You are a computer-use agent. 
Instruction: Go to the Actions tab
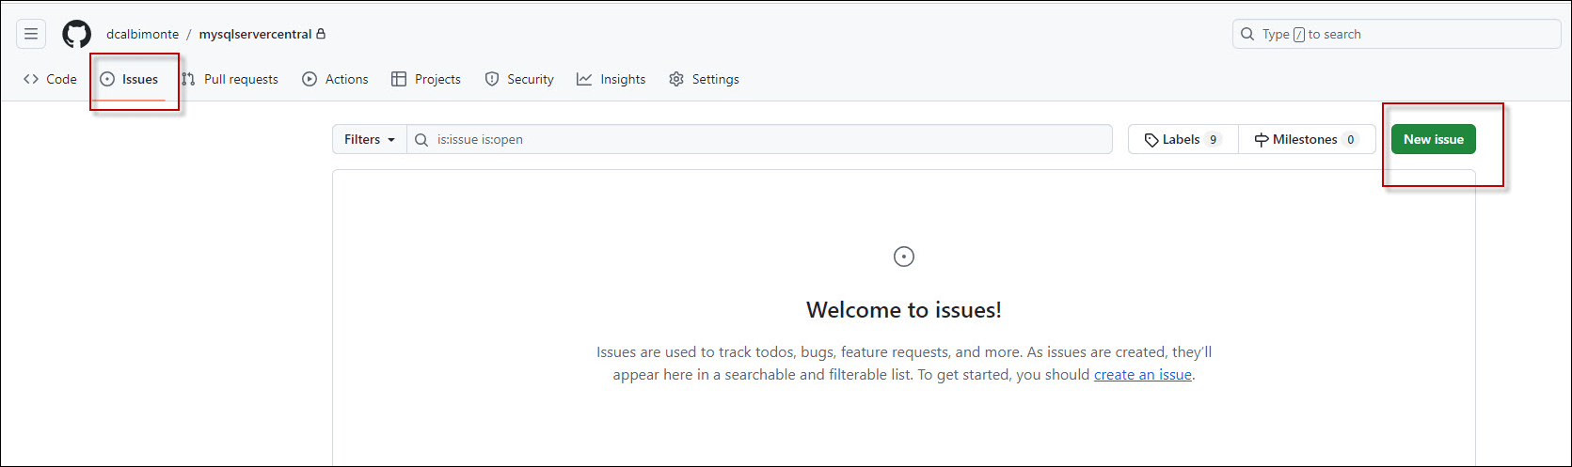pos(335,80)
